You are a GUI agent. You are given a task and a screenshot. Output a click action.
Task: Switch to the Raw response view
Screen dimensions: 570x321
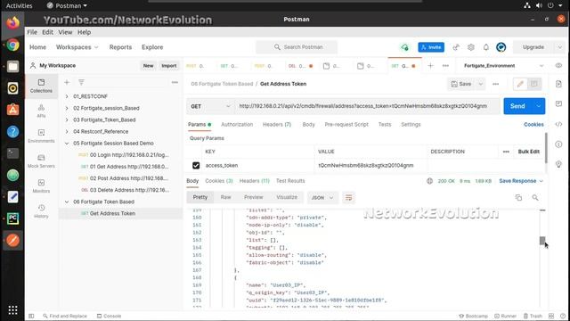pyautogui.click(x=225, y=197)
